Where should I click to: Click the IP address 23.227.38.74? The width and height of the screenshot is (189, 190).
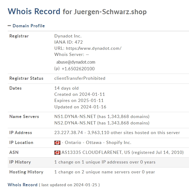tap(69, 132)
